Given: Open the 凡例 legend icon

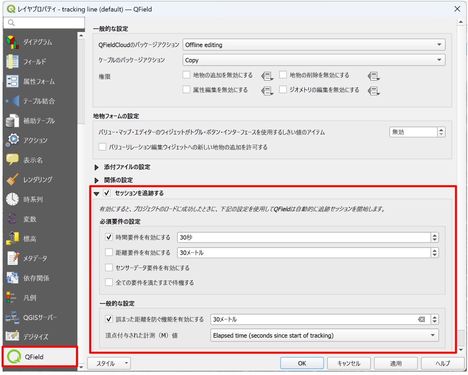Looking at the screenshot, I should point(11,298).
